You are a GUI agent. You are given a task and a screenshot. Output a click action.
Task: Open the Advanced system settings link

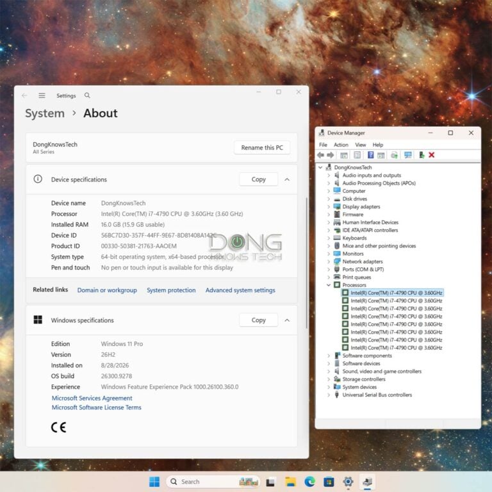(x=240, y=290)
